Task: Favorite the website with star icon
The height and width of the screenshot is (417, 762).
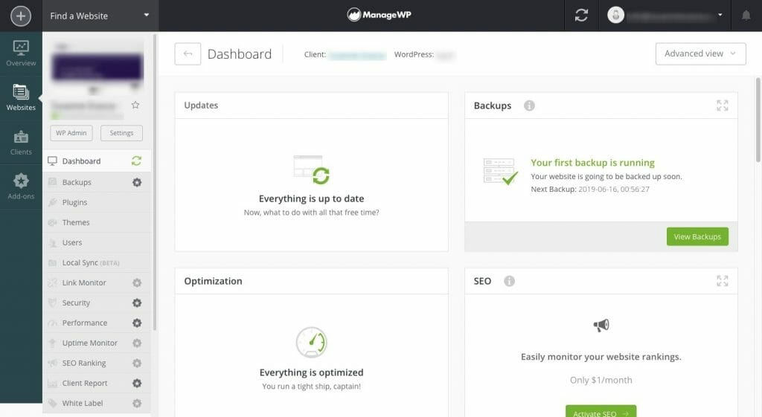Action: (135, 105)
